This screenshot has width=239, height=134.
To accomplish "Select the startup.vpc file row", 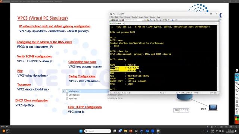I will (x=86, y=91).
